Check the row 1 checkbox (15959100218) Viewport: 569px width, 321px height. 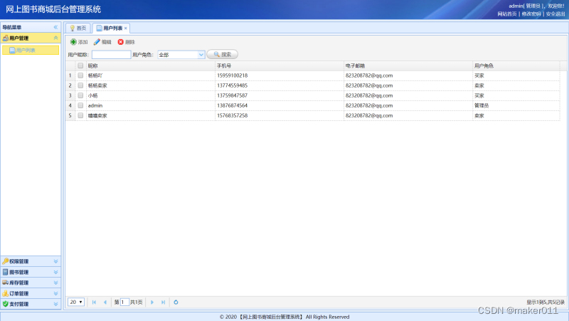tap(80, 75)
